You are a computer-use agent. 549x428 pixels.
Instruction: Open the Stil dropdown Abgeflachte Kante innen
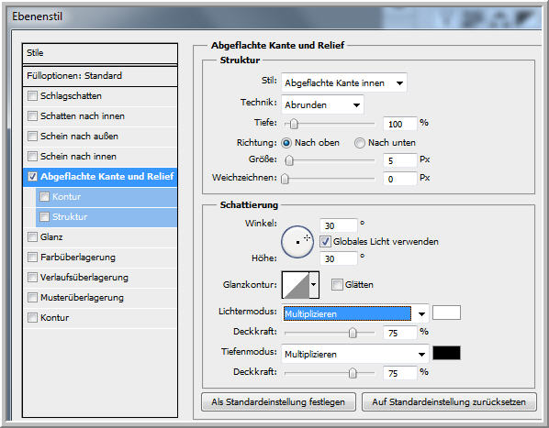point(344,82)
